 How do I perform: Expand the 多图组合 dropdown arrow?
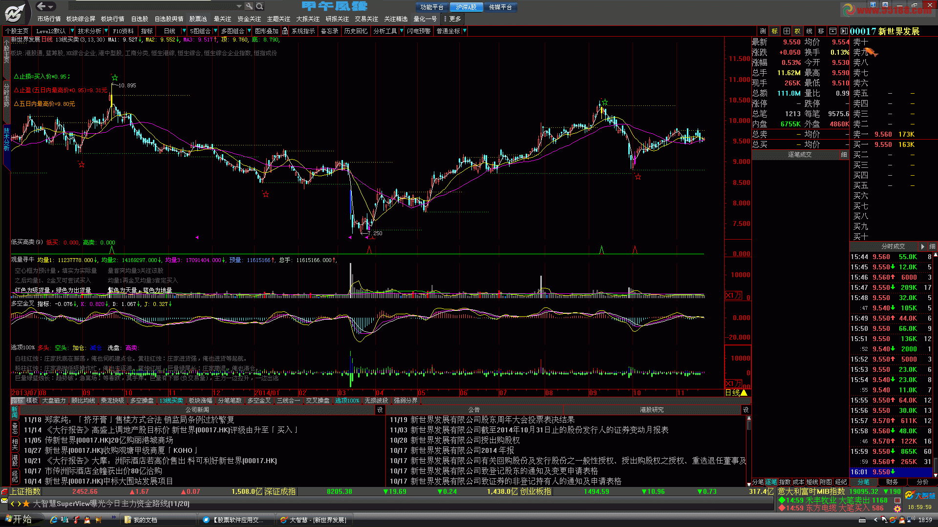248,31
